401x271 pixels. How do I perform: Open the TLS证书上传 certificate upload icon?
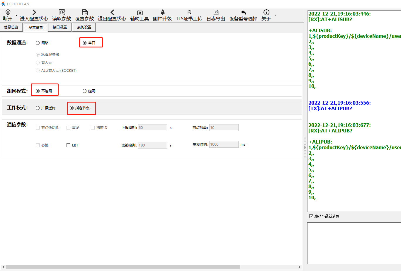coord(189,12)
